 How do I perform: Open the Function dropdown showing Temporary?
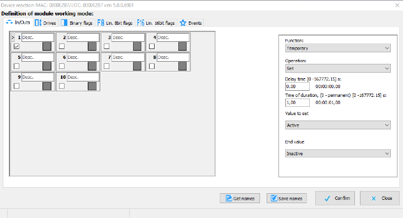click(x=338, y=48)
